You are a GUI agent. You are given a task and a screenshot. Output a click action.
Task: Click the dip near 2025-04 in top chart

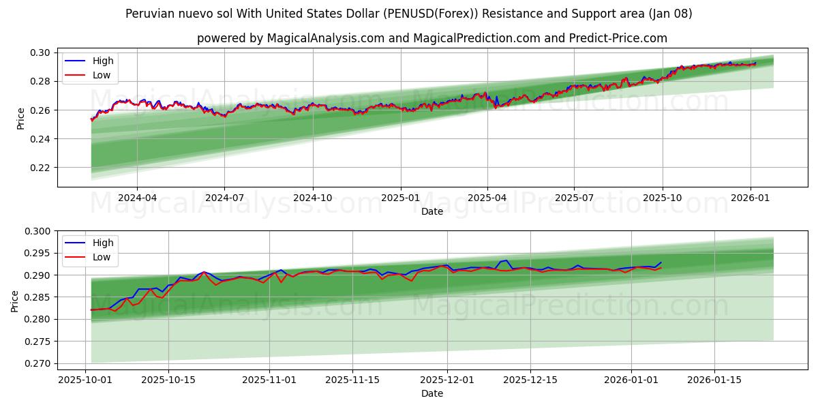494,108
